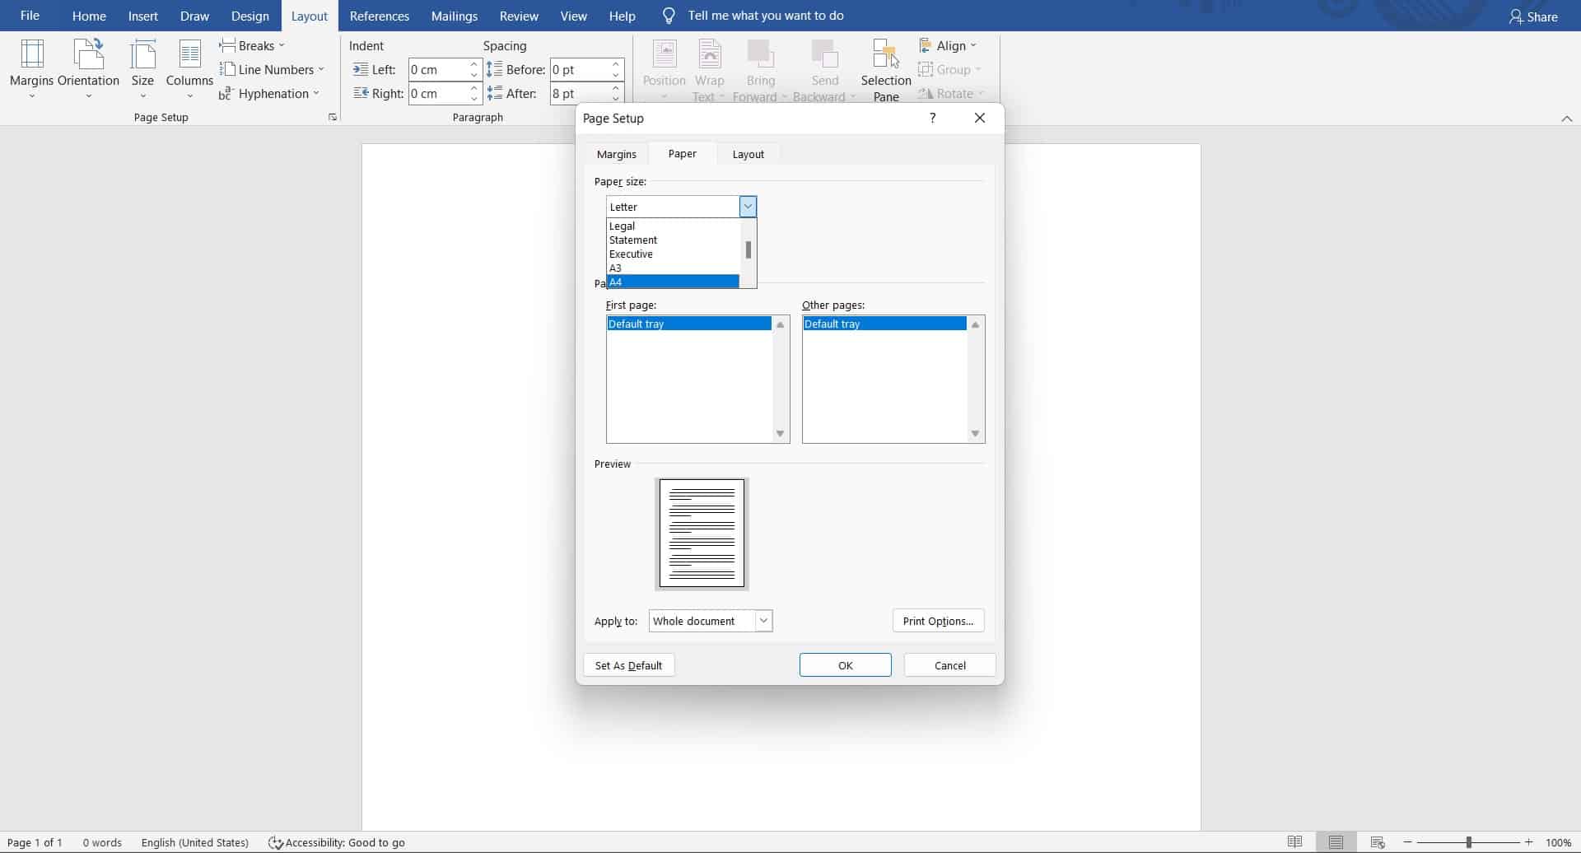Open the File tab
The image size is (1581, 853).
[30, 16]
